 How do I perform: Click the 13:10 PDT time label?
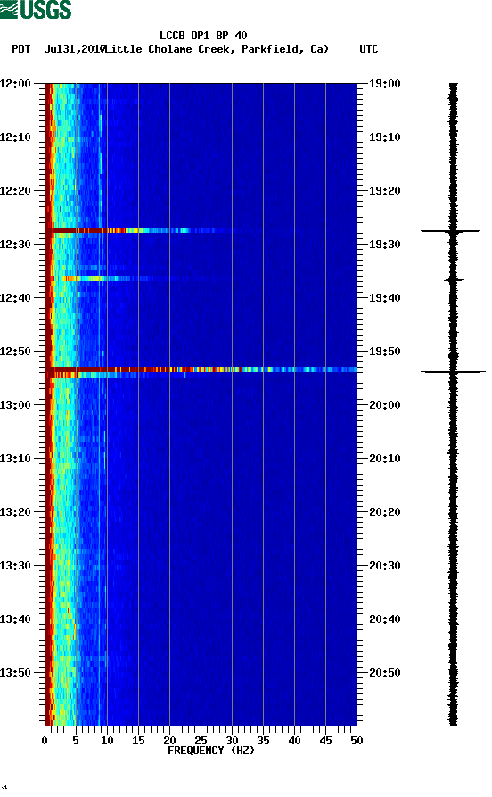click(x=15, y=459)
